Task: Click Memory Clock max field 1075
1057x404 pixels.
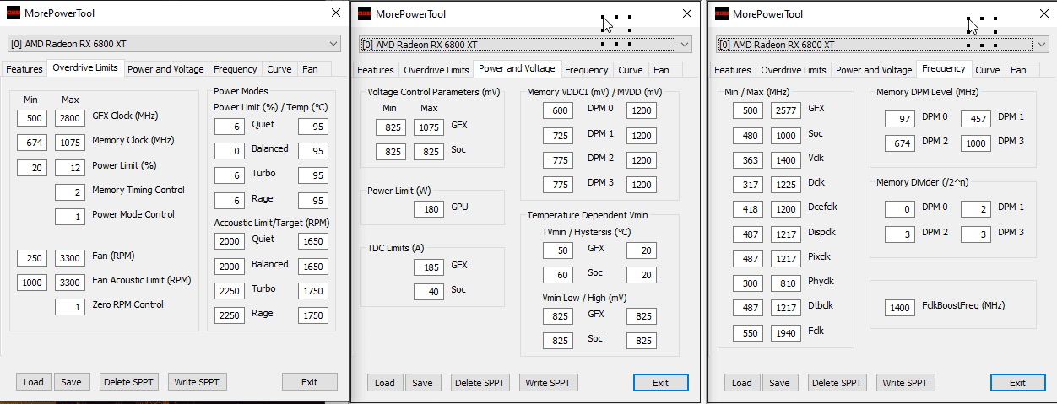Action: tap(70, 143)
